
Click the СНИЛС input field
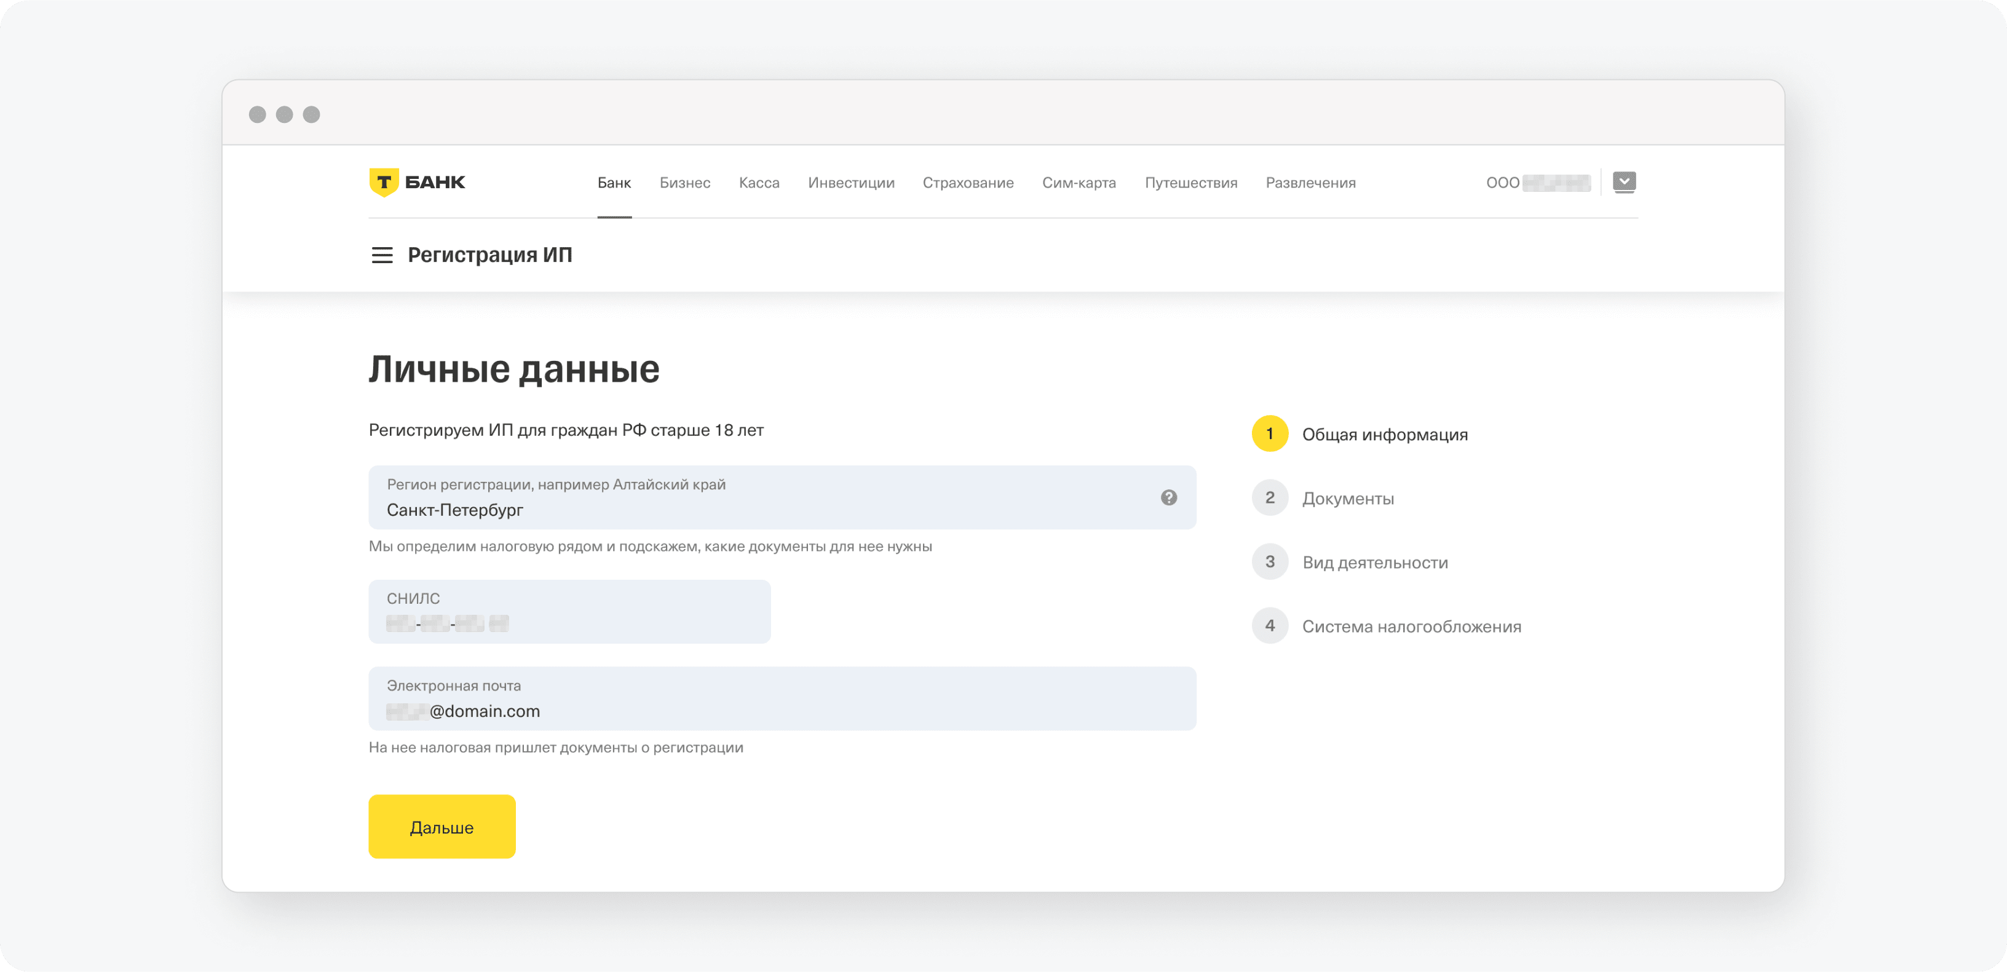tap(569, 611)
